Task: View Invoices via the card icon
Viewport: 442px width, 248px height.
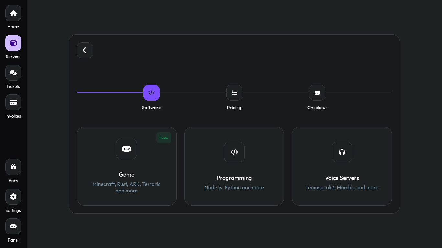Action: click(x=13, y=102)
